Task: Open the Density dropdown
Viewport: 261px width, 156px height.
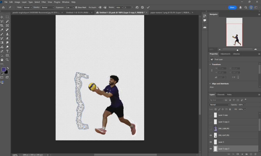Action: coord(48,7)
